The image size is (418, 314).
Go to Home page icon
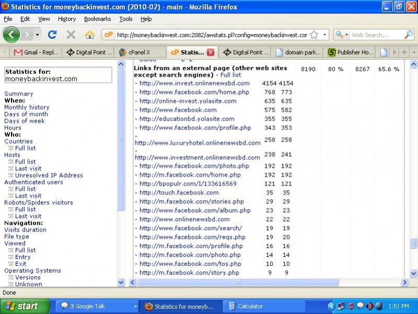(89, 35)
